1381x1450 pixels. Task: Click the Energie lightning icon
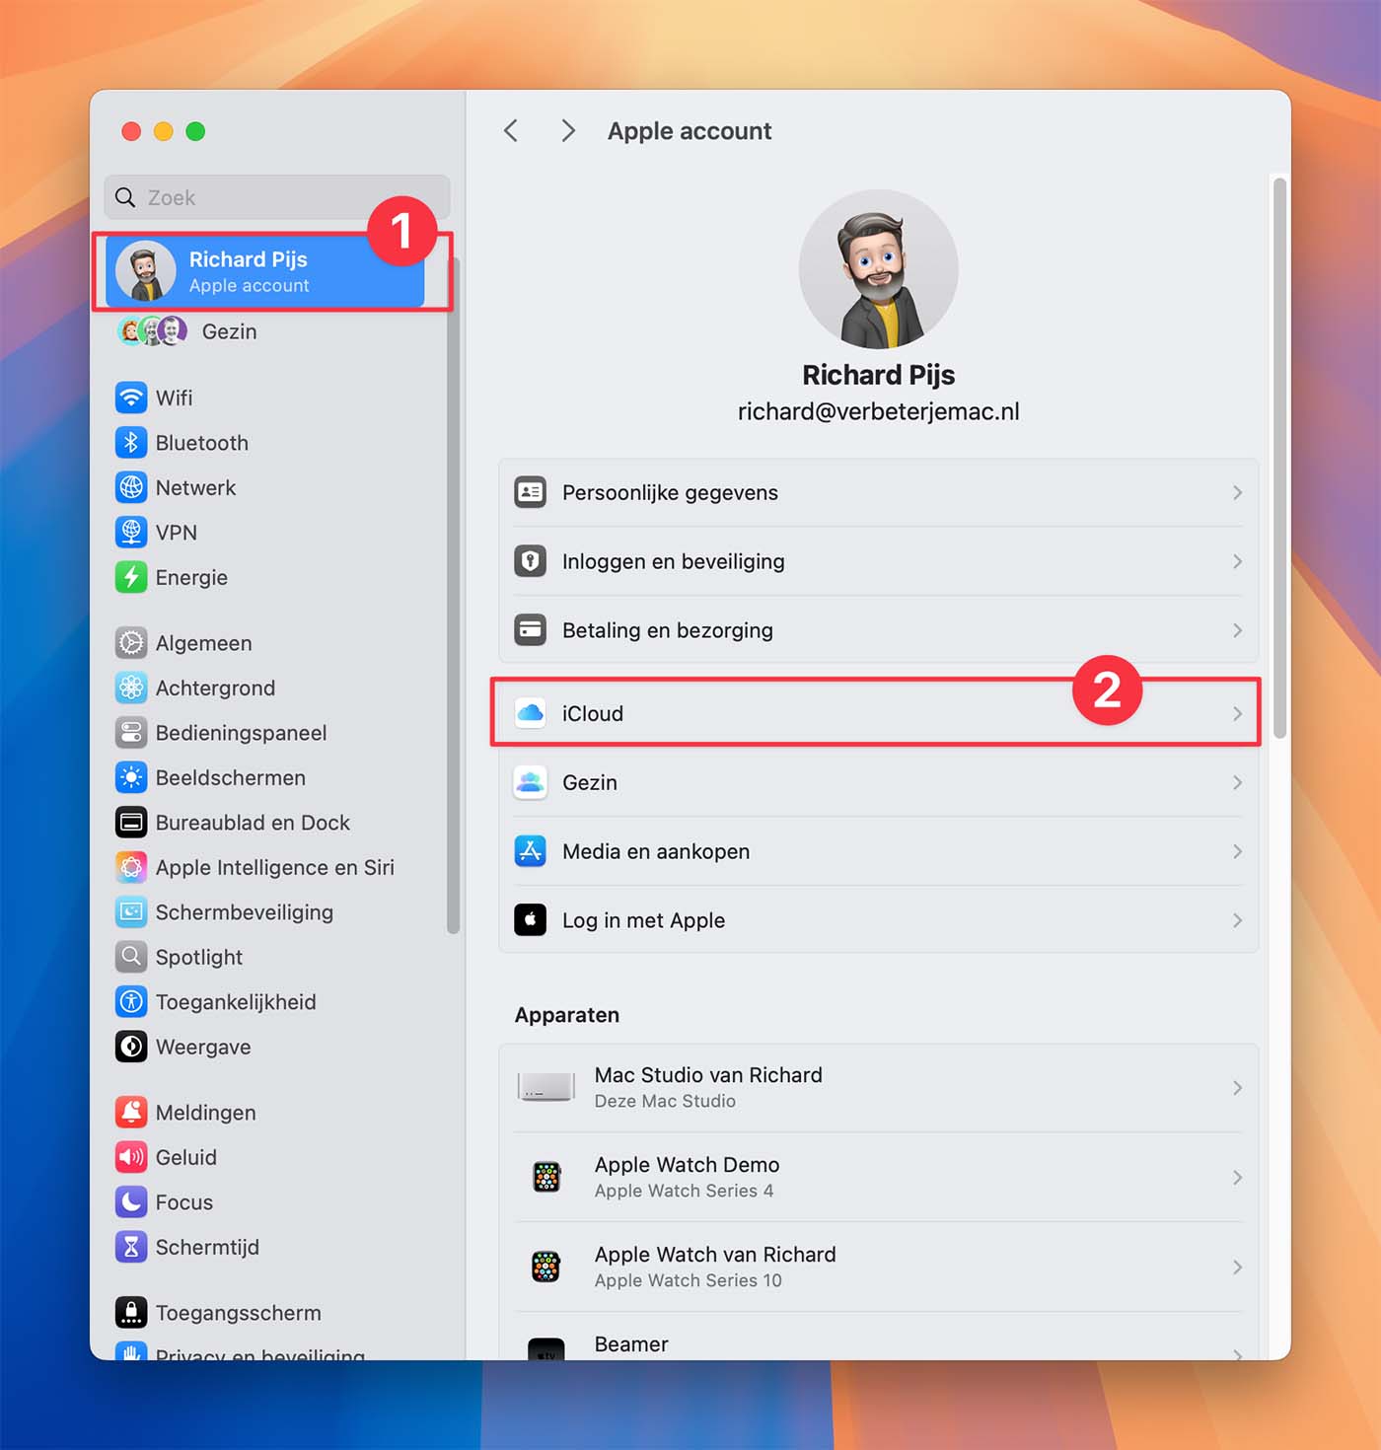coord(131,577)
